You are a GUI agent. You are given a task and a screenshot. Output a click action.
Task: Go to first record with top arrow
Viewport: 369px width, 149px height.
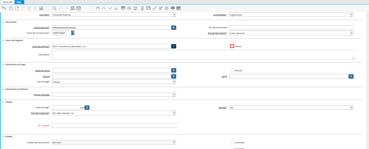[98, 8]
